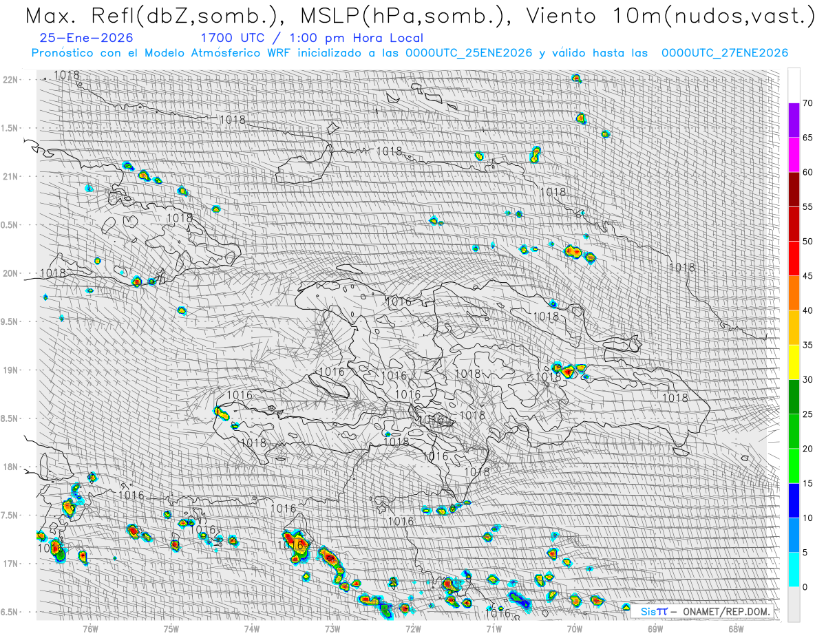Select the '15' value label on the color scale
This screenshot has width=826, height=638.
[808, 483]
